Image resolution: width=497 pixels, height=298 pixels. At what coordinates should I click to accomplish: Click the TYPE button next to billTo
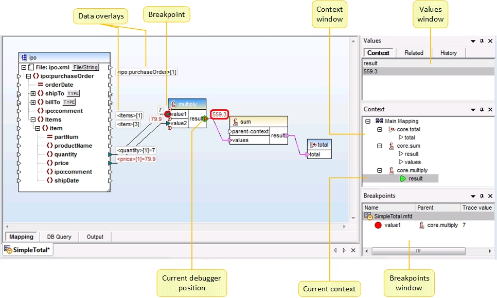68,102
